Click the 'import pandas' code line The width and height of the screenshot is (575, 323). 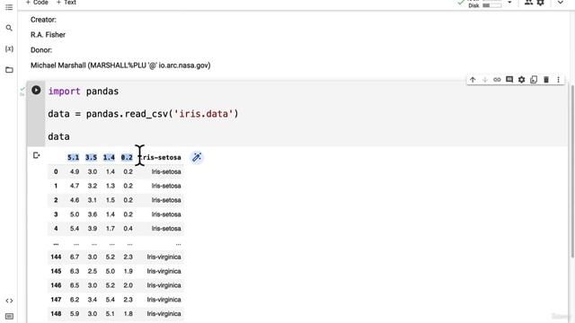pyautogui.click(x=84, y=92)
